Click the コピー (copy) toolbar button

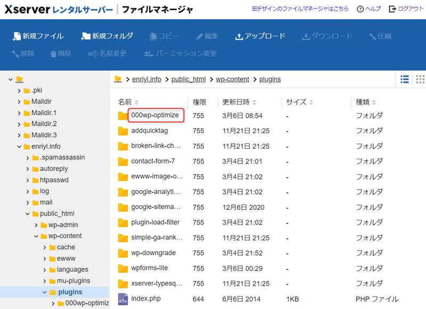pos(164,36)
